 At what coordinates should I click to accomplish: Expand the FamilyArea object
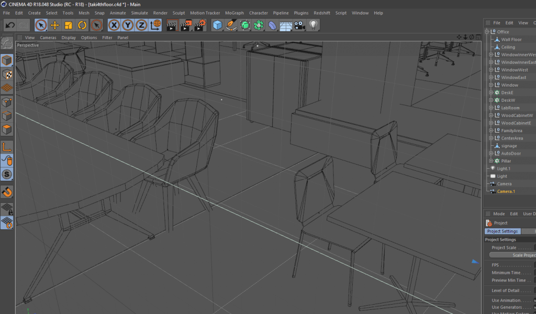click(491, 131)
